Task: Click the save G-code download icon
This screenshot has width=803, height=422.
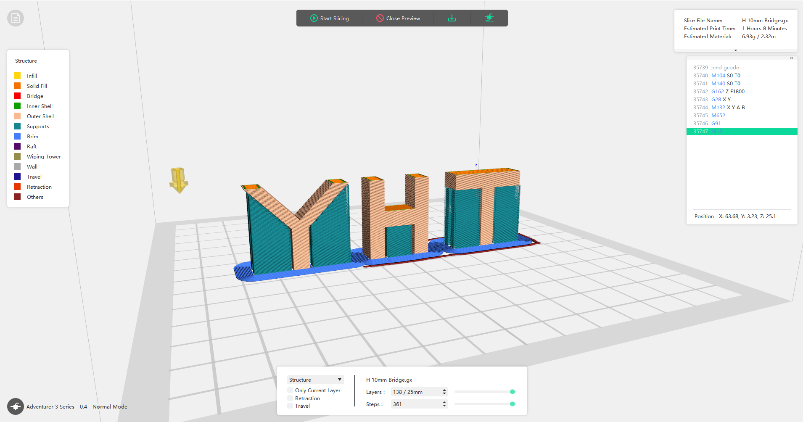Action: pyautogui.click(x=452, y=18)
